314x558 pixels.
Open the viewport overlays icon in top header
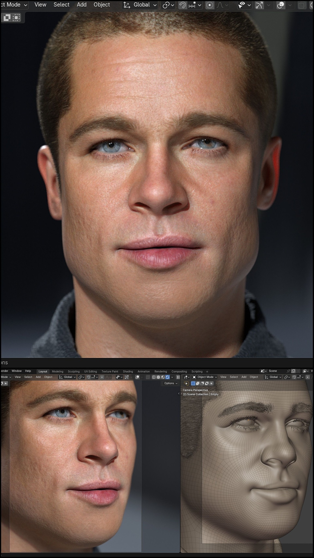point(280,5)
